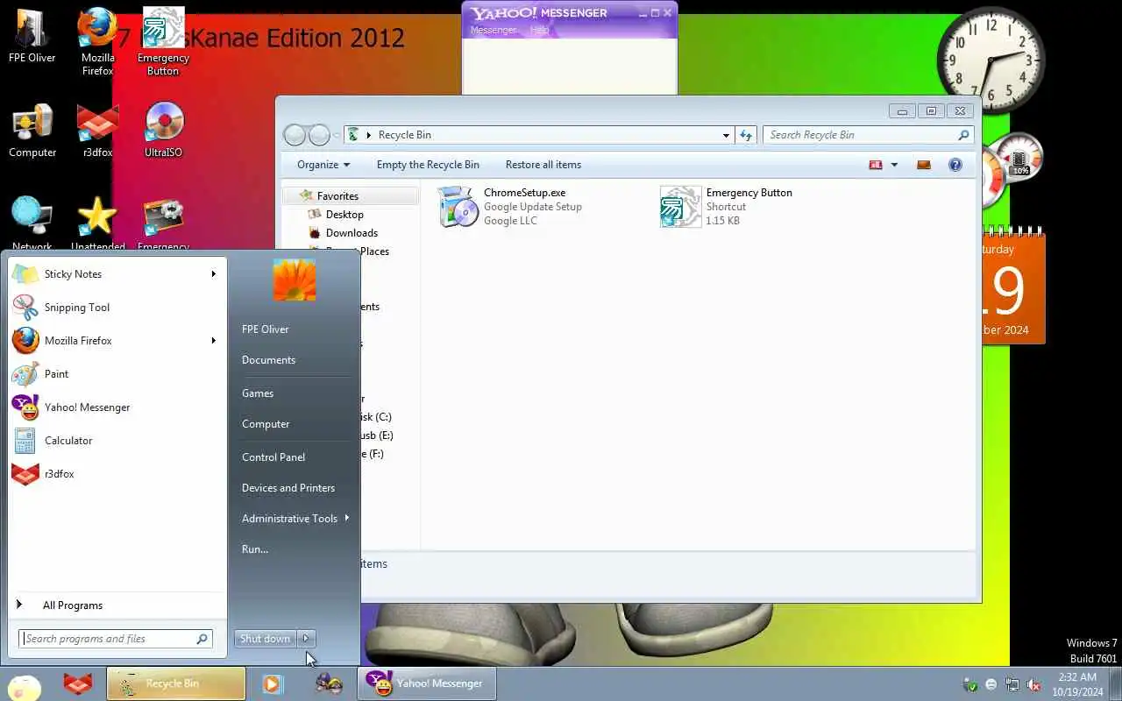Select UltraISO desktop shortcut
The image size is (1122, 701).
163,131
